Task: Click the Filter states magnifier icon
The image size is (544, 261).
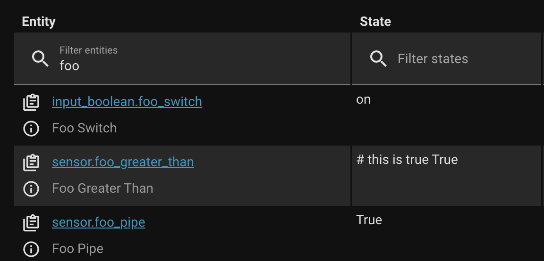Action: click(378, 59)
